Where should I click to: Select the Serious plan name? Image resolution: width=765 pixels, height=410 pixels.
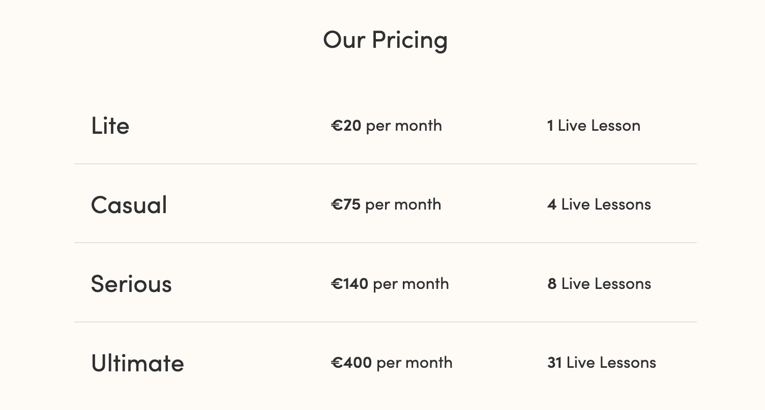[131, 284]
